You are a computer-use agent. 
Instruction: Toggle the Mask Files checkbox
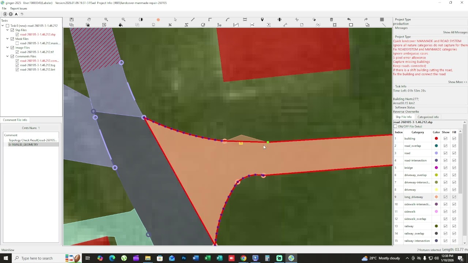pyautogui.click(x=12, y=39)
